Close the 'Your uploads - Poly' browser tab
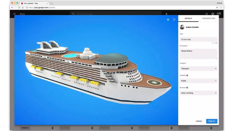The height and width of the screenshot is (131, 233). point(47,3)
